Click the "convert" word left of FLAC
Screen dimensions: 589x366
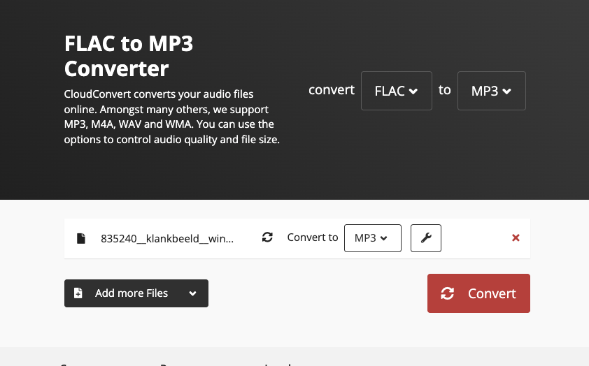click(x=332, y=90)
